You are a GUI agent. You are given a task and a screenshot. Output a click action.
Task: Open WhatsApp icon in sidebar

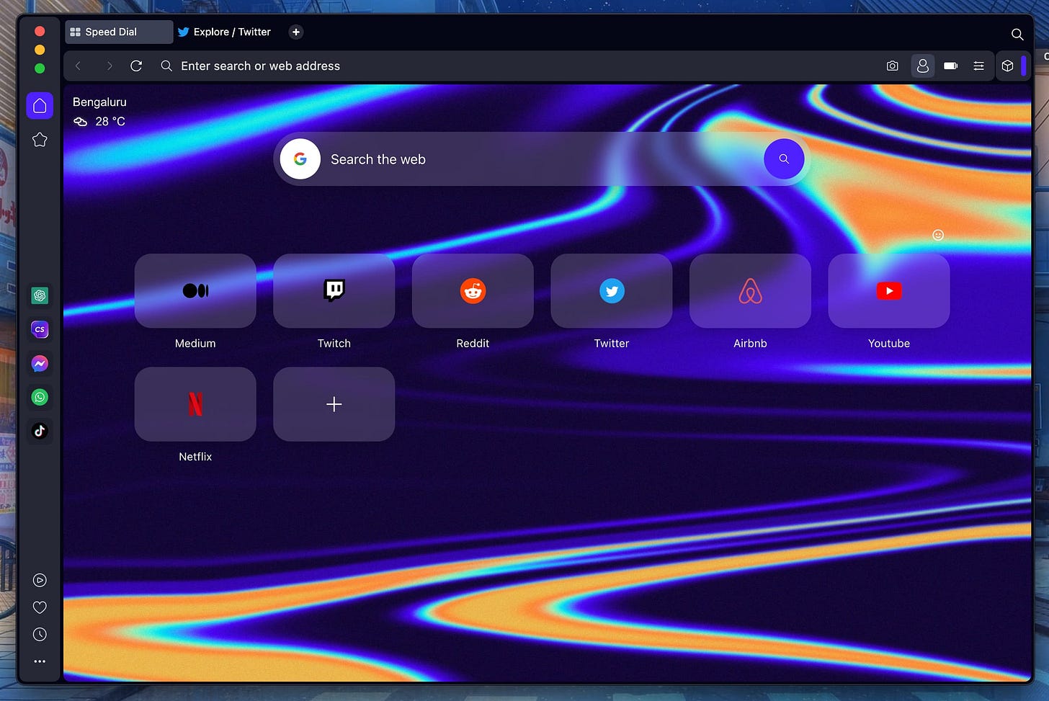(40, 397)
